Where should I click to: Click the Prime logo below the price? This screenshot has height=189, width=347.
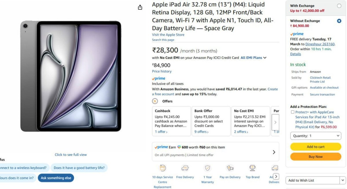pos(158,78)
